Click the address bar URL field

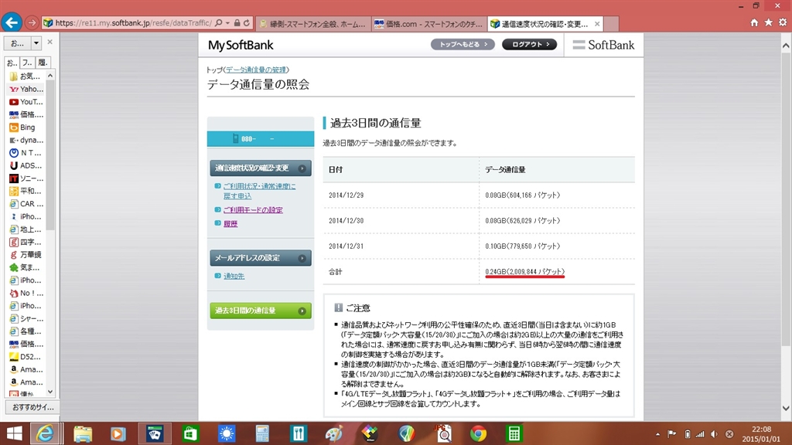click(133, 22)
